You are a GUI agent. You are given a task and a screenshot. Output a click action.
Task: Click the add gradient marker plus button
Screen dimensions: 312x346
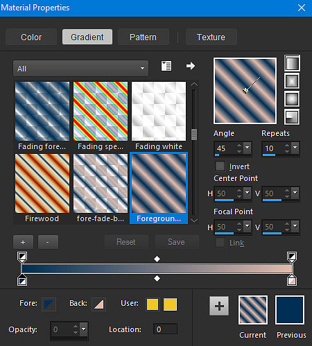pos(23,242)
